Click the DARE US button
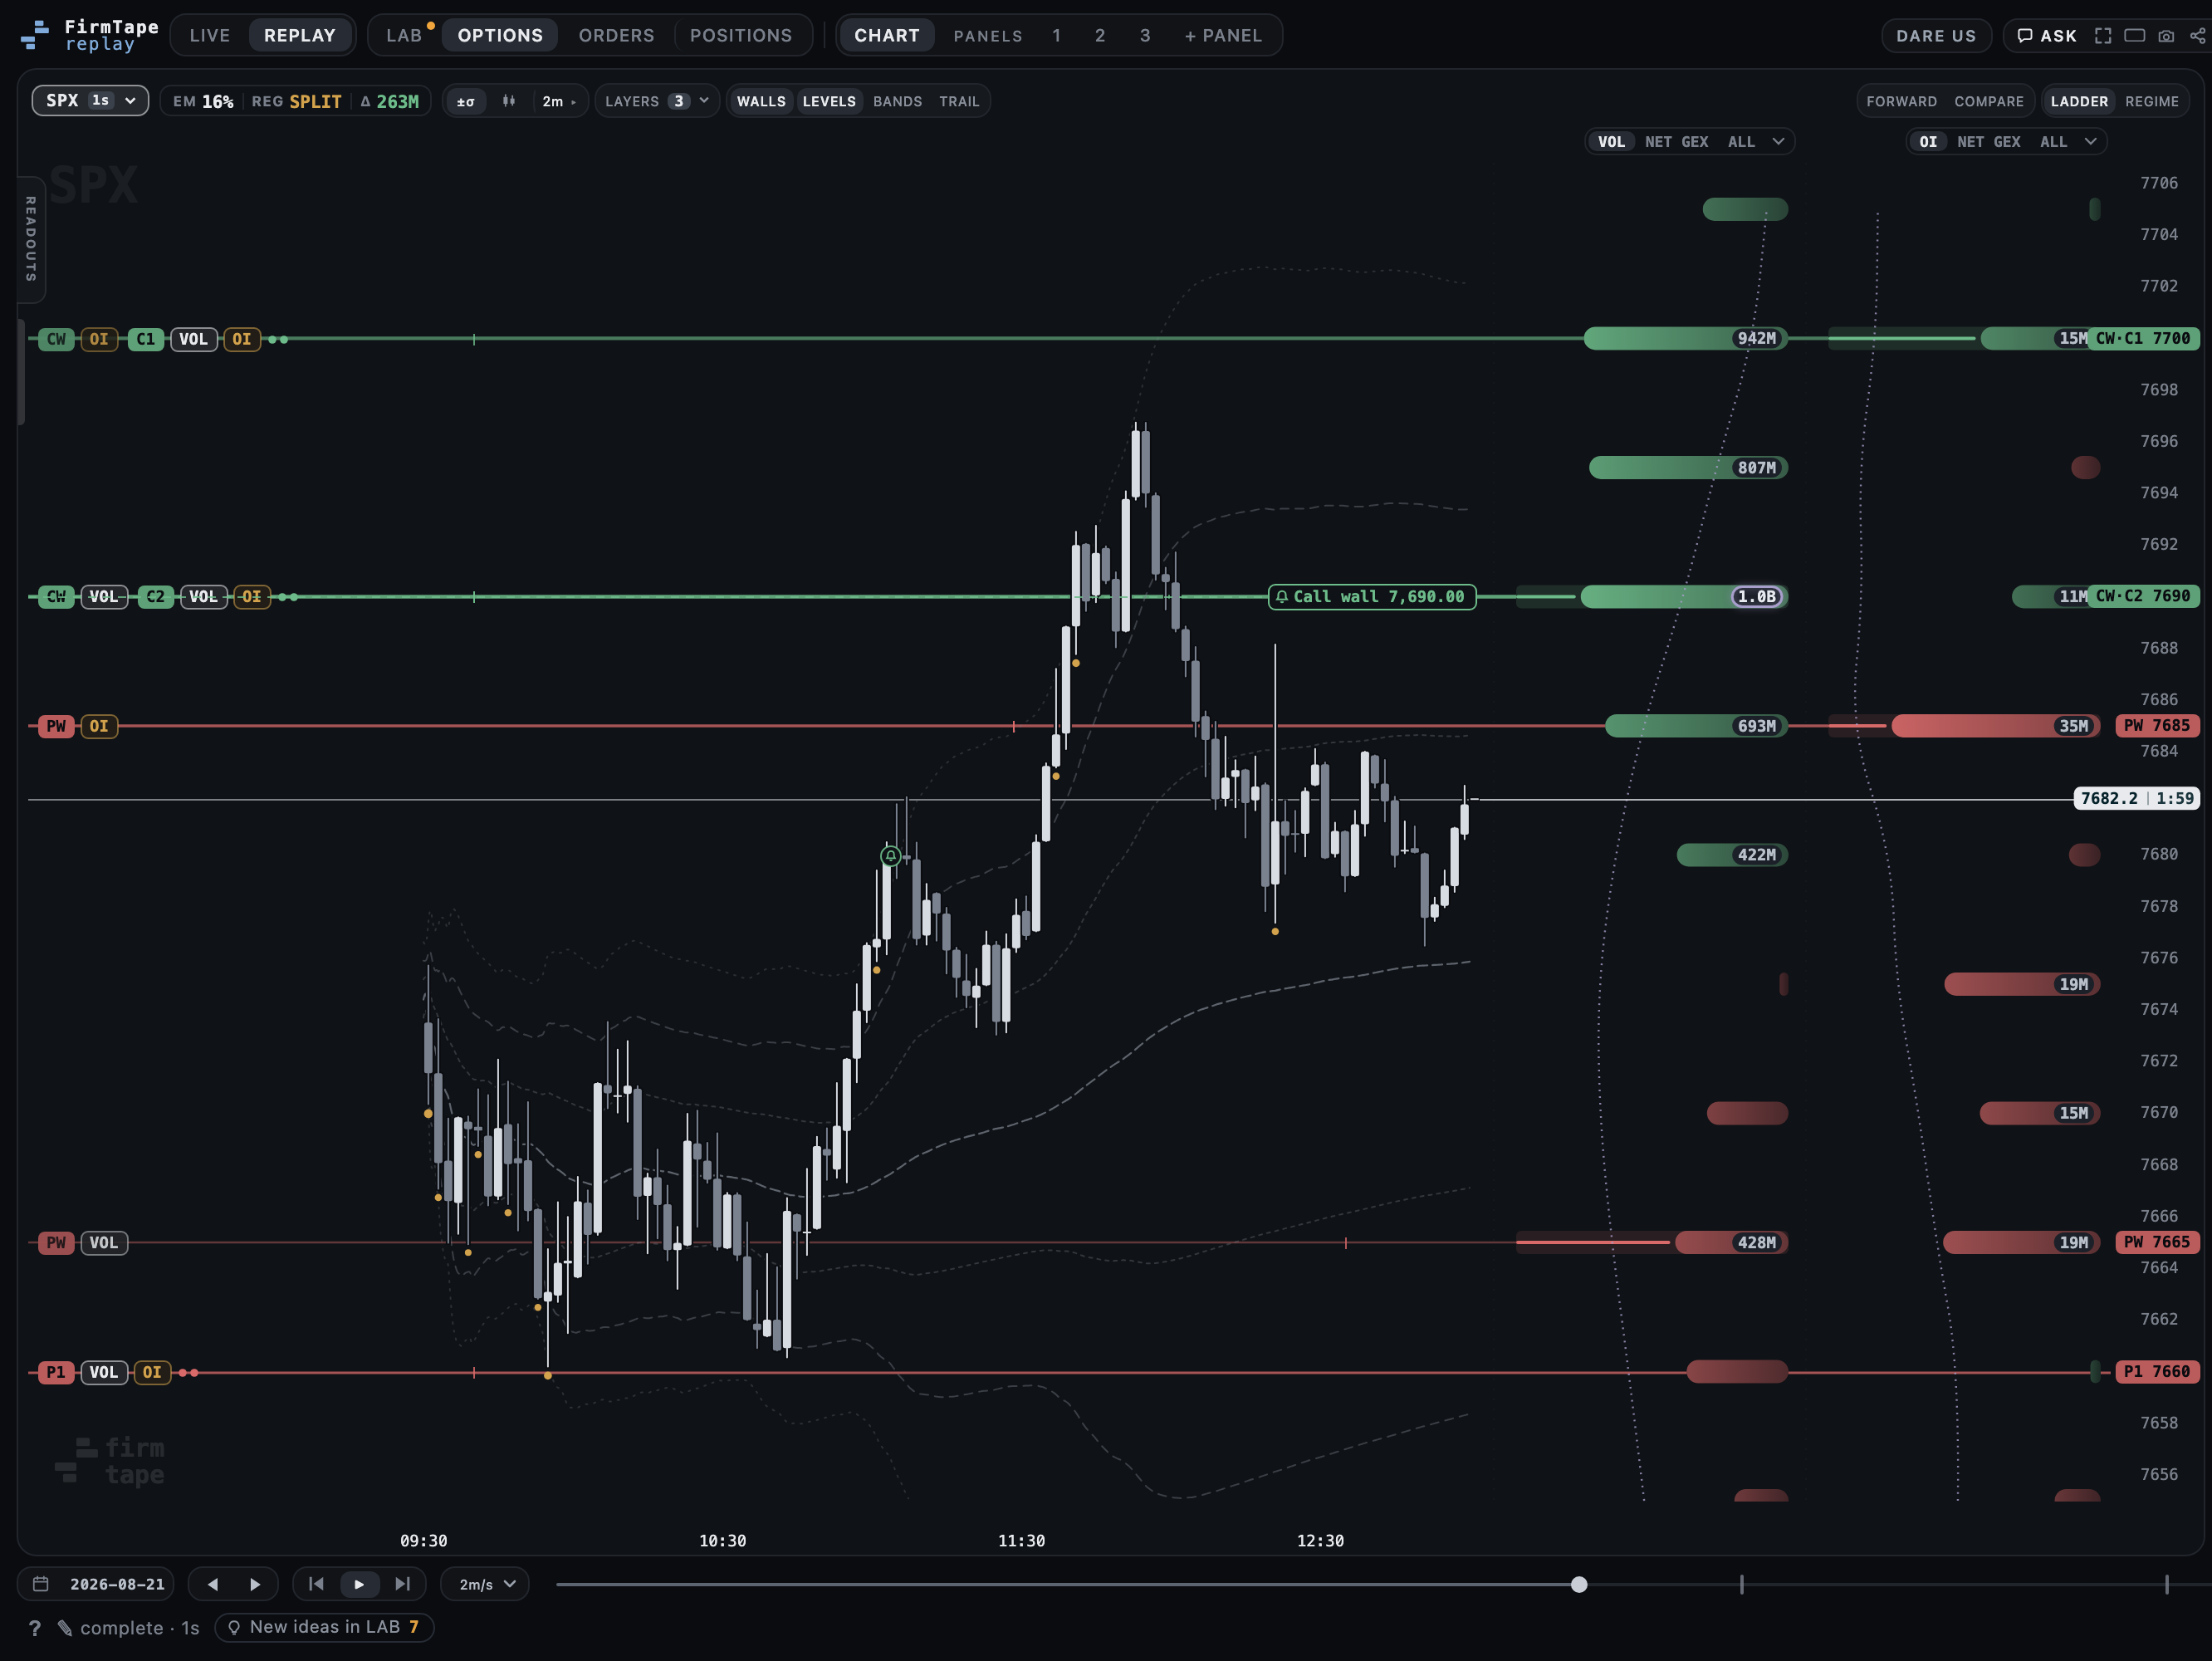The height and width of the screenshot is (1661, 2212). point(1936,36)
